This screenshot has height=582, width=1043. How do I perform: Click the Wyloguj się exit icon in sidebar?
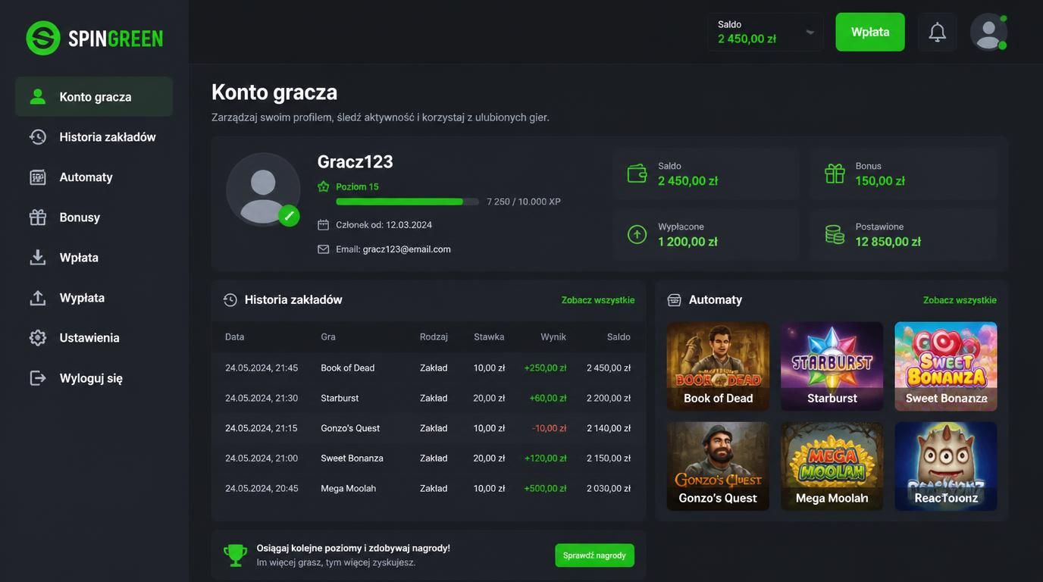(38, 377)
